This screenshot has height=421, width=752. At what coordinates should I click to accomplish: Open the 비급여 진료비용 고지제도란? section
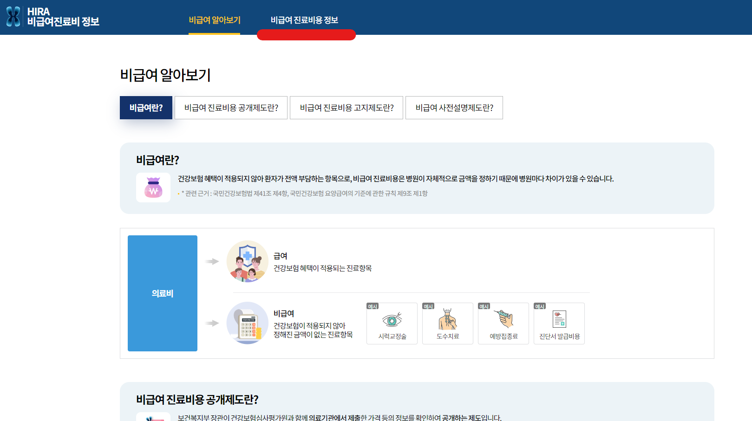click(346, 108)
